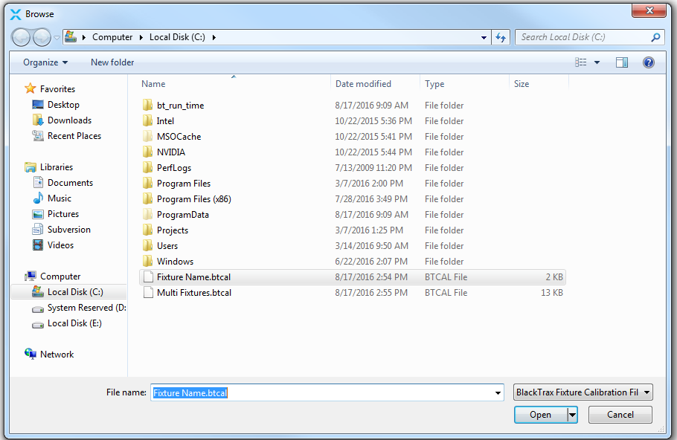Open the BlackTrax Fixture Calibration file type dropdown
Image resolution: width=677 pixels, height=440 pixels.
tap(583, 392)
